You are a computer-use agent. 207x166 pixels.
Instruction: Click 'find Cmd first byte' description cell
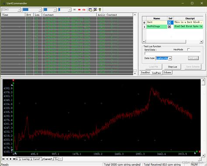tap(188, 27)
